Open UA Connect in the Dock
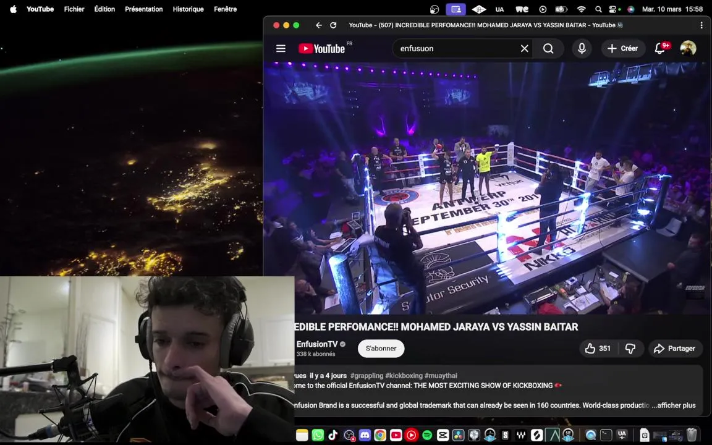The height and width of the screenshot is (445, 712). pyautogui.click(x=622, y=435)
